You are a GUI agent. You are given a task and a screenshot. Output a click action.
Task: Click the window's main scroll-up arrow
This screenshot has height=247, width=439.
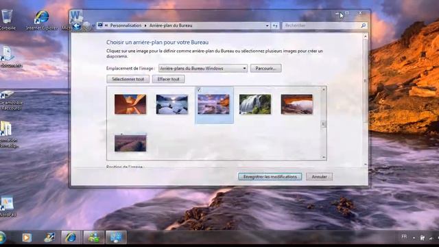tap(365, 36)
